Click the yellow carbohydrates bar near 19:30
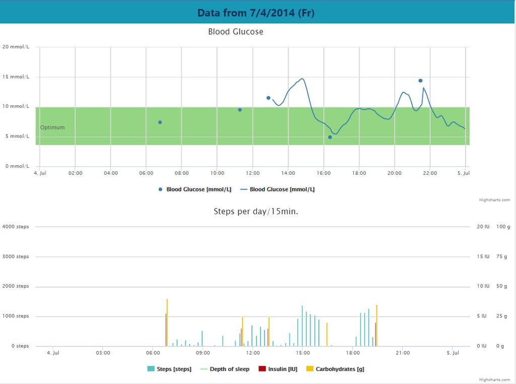The width and height of the screenshot is (516, 384). [376, 326]
